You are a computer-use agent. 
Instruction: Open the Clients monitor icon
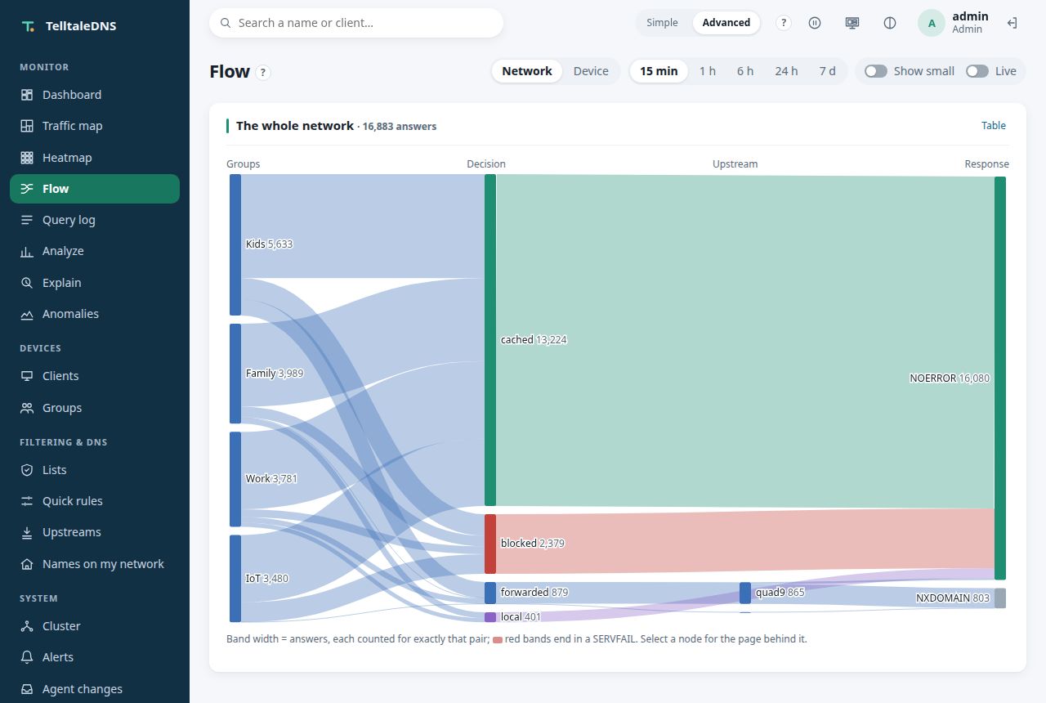tap(27, 376)
